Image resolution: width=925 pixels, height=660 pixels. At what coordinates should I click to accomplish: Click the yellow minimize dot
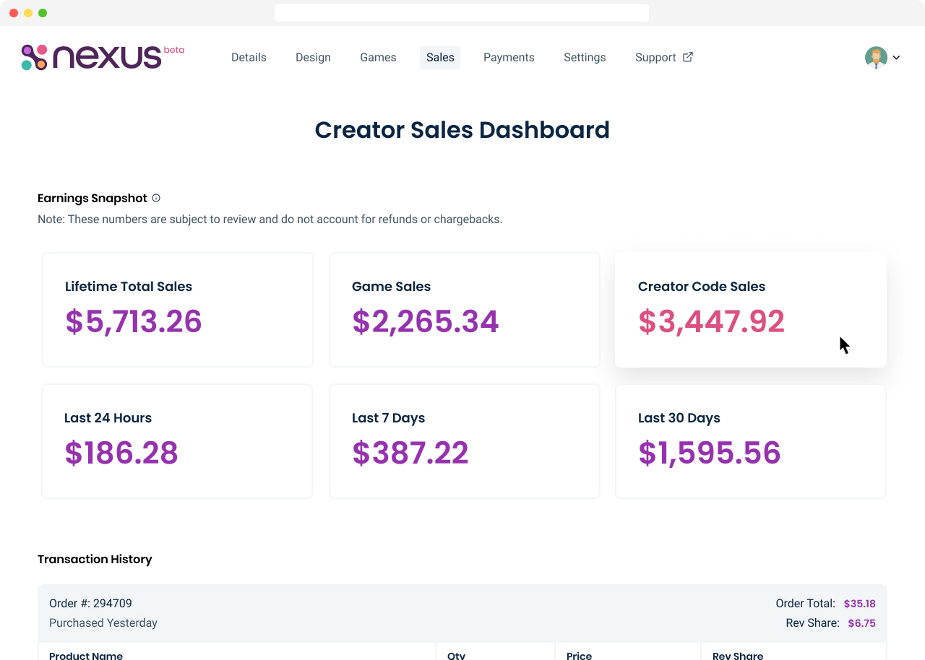point(27,12)
